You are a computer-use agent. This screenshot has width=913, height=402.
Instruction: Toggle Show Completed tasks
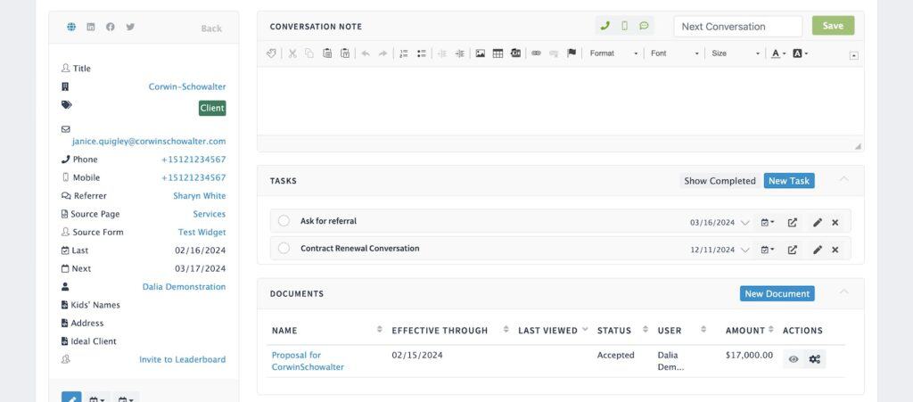[720, 181]
